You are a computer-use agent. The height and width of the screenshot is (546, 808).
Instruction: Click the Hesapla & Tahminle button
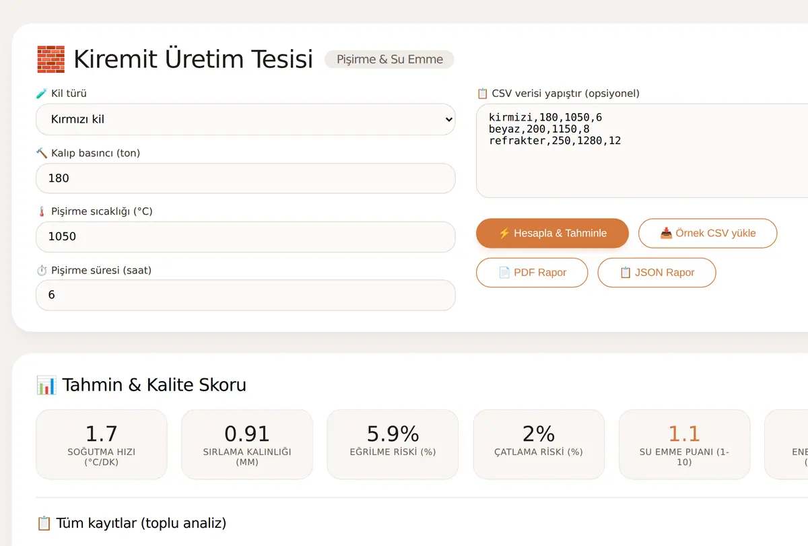point(552,233)
